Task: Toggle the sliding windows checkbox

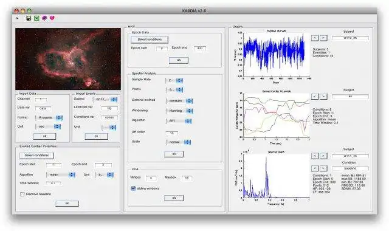Action: pos(133,188)
